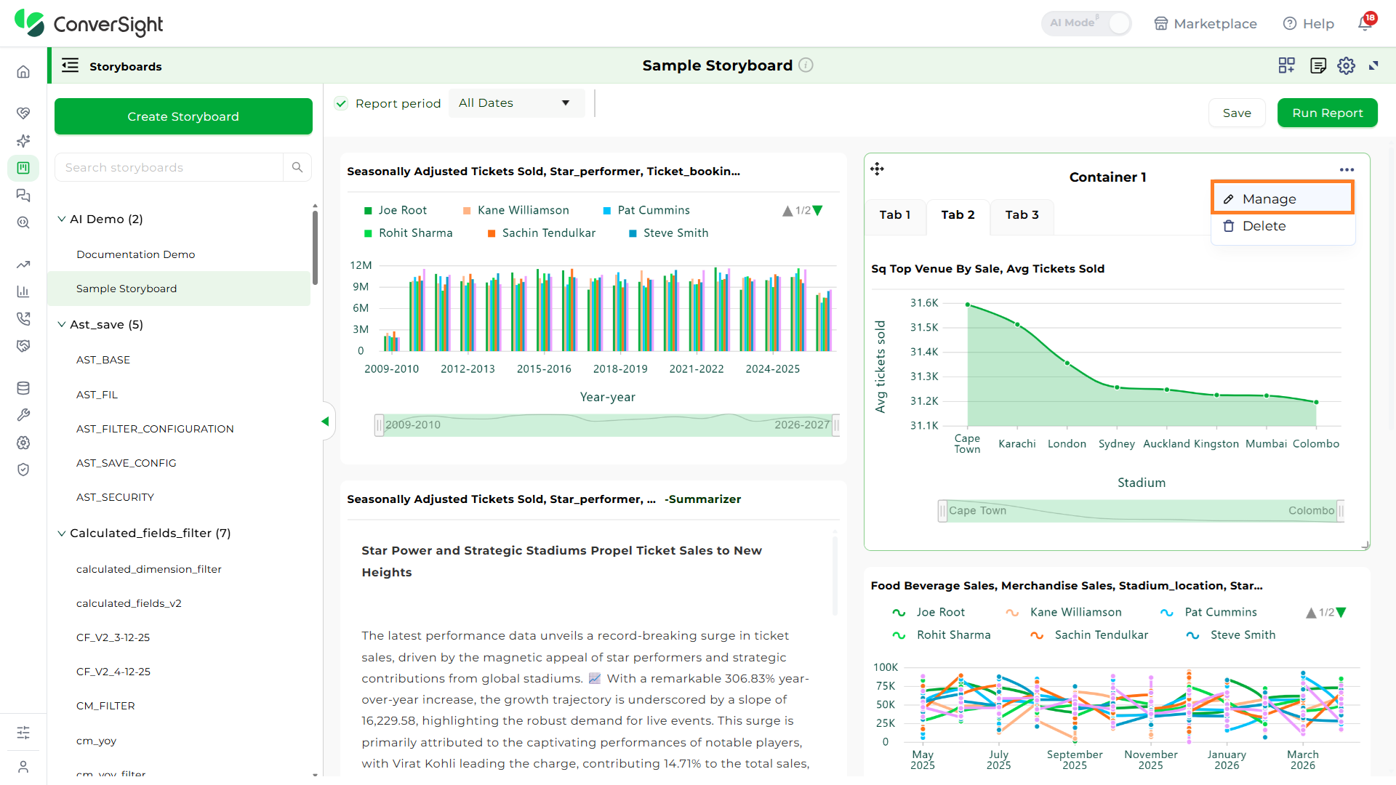Click the Run Report button
The width and height of the screenshot is (1396, 785).
click(1327, 113)
